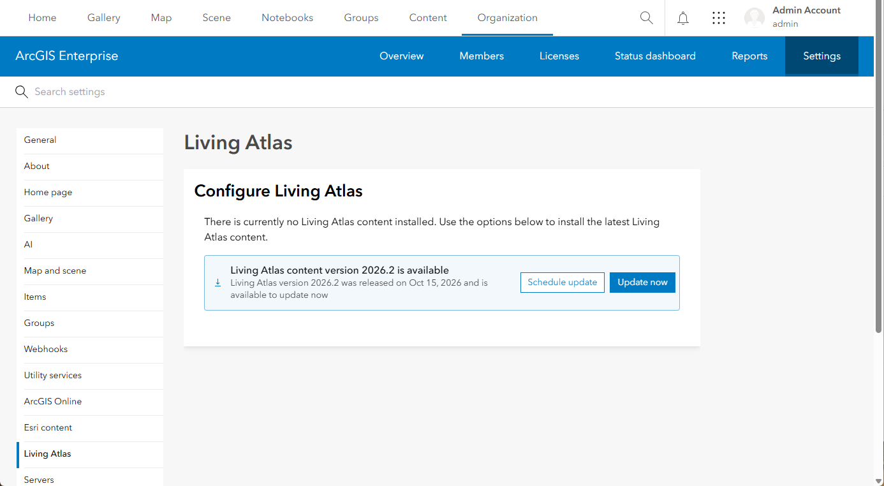Open the Reports page
Screen dimensions: 884x486
749,56
